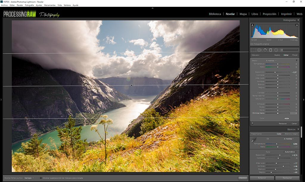Click the Temperatura value 6286

tap(295, 144)
